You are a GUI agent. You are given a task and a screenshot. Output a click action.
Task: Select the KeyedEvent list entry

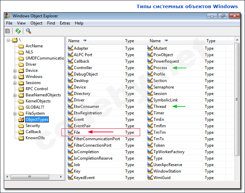click(84, 178)
